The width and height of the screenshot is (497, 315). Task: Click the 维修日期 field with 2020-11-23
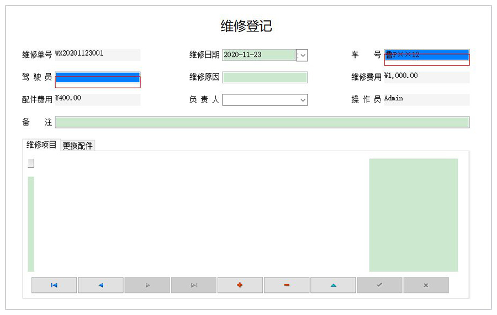[258, 55]
